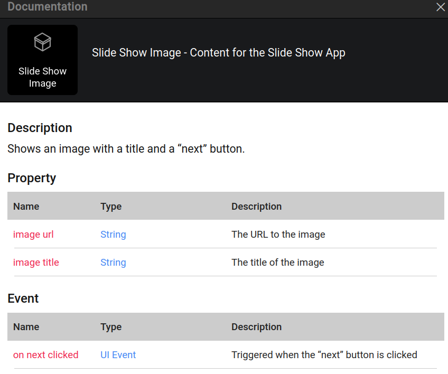This screenshot has height=374, width=448.
Task: Click the Property section heading
Action: 32,178
